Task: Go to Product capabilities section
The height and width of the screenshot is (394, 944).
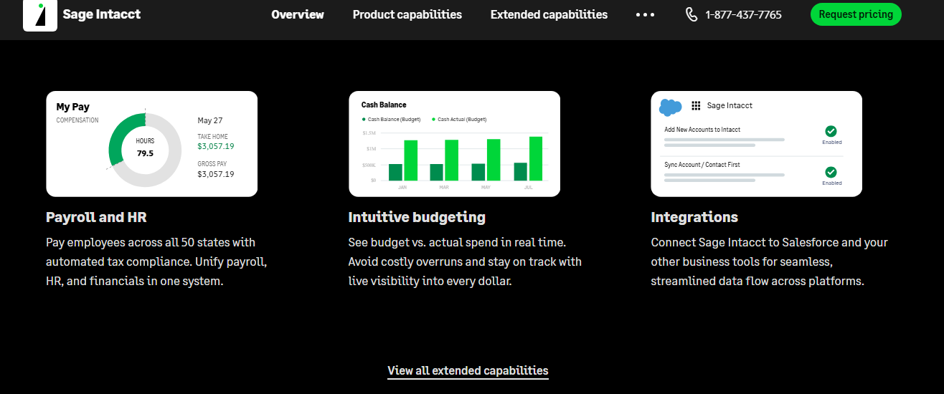Action: [x=407, y=14]
